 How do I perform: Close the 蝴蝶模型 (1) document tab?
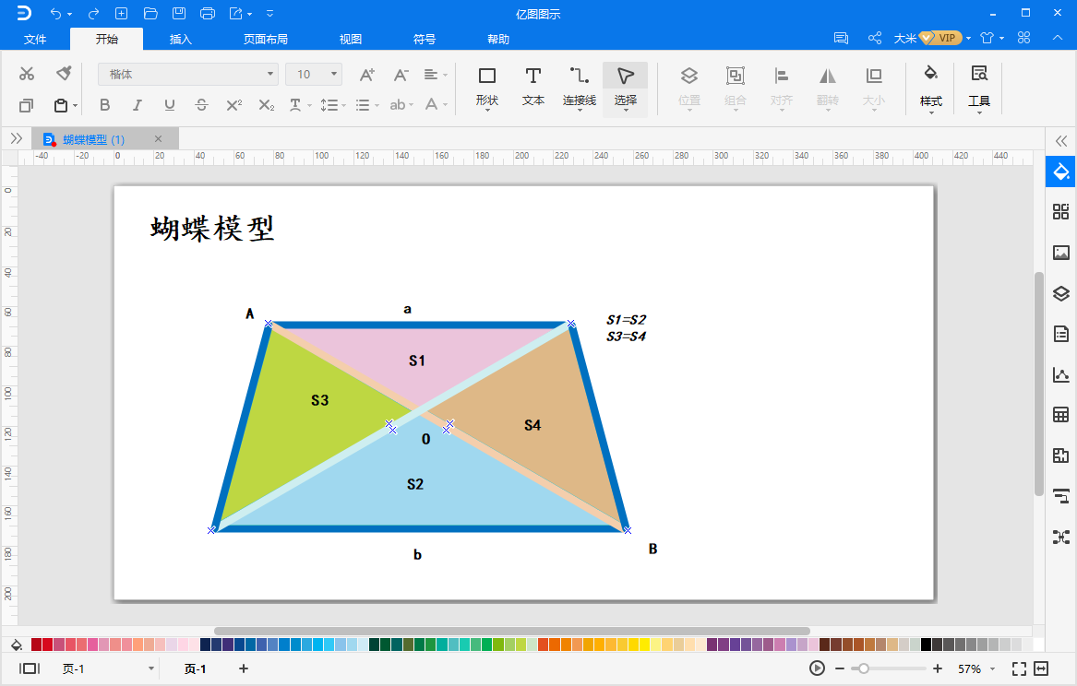[x=158, y=139]
